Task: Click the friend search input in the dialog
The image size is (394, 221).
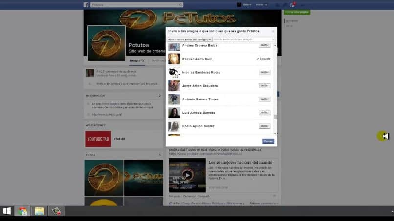Action: click(243, 40)
